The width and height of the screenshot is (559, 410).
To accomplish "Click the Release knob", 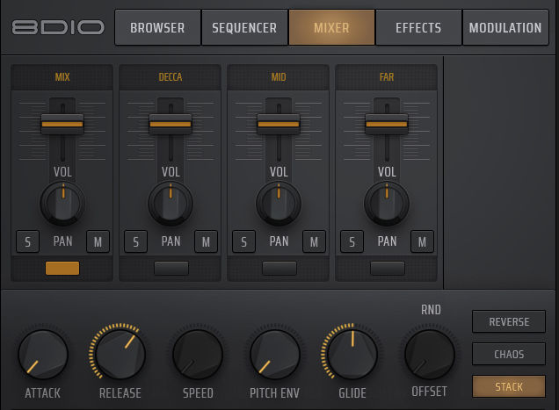I will (x=120, y=355).
